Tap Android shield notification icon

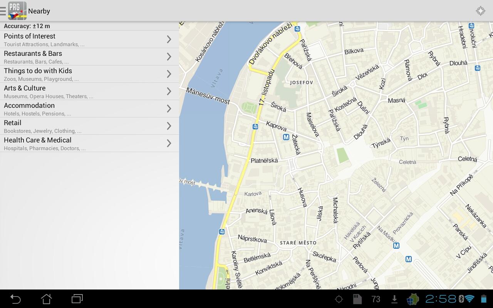coord(413,299)
